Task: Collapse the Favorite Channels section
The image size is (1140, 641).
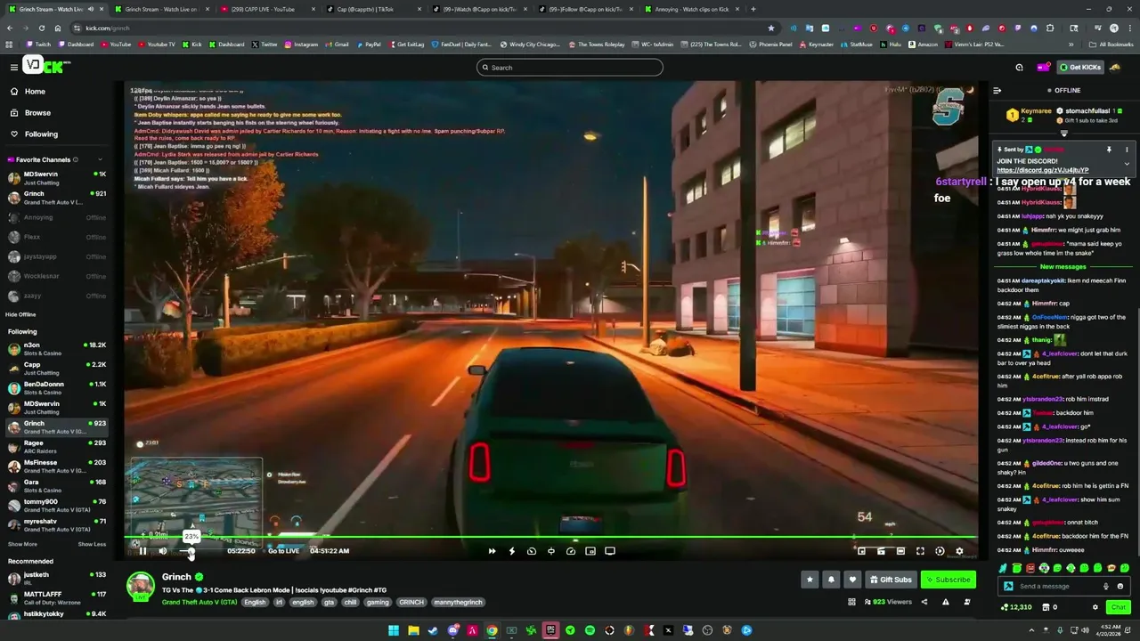Action: click(100, 159)
